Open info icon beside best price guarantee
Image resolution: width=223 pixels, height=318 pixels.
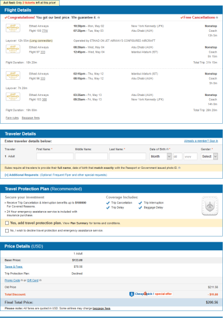98,18
